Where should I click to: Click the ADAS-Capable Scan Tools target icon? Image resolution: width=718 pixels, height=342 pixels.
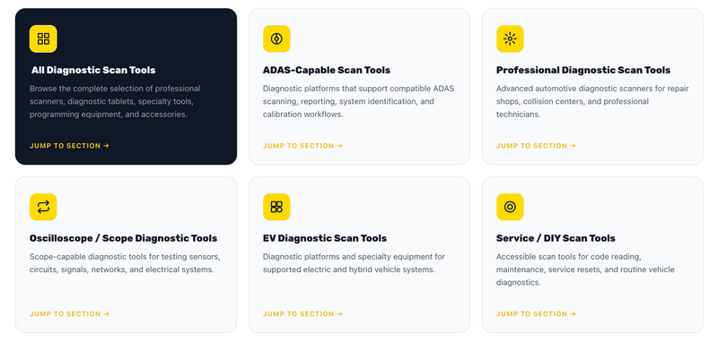click(x=276, y=38)
